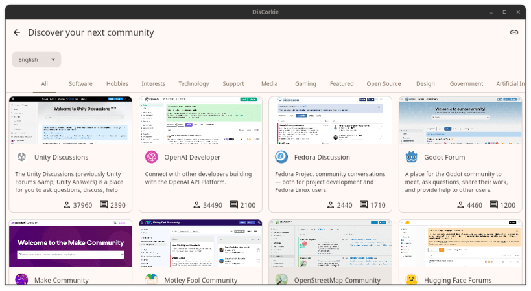The width and height of the screenshot is (531, 291).
Task: Select the Media tab
Action: 270,83
